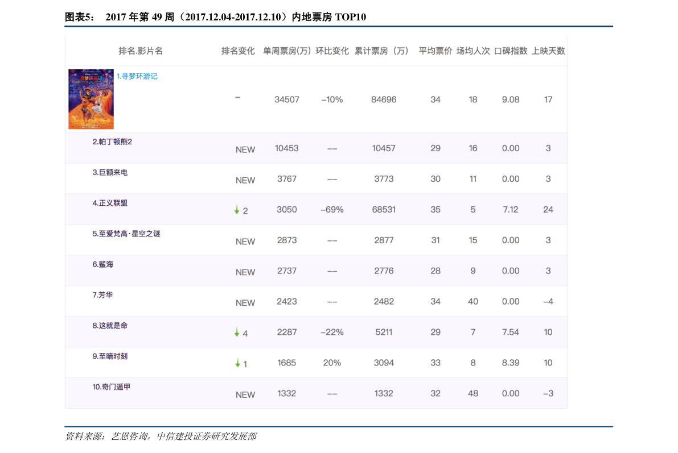This screenshot has width=678, height=453.
Task: Select the 7.芳华 movie title
Action: click(103, 295)
